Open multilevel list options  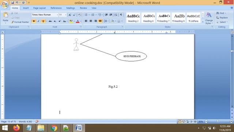pos(100,15)
